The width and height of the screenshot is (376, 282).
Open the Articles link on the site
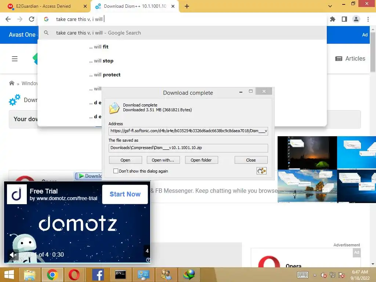[350, 58]
